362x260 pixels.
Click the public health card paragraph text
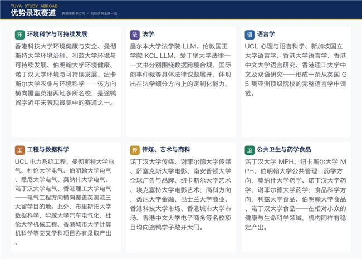[x=296, y=195]
